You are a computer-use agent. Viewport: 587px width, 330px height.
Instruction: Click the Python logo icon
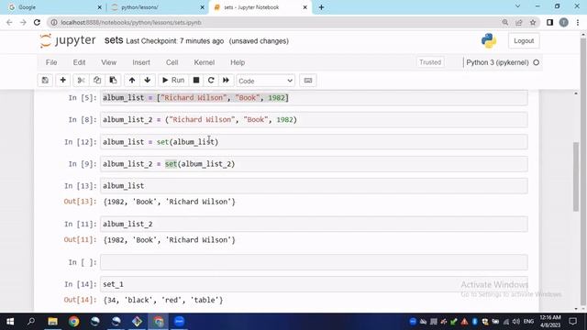(x=489, y=40)
